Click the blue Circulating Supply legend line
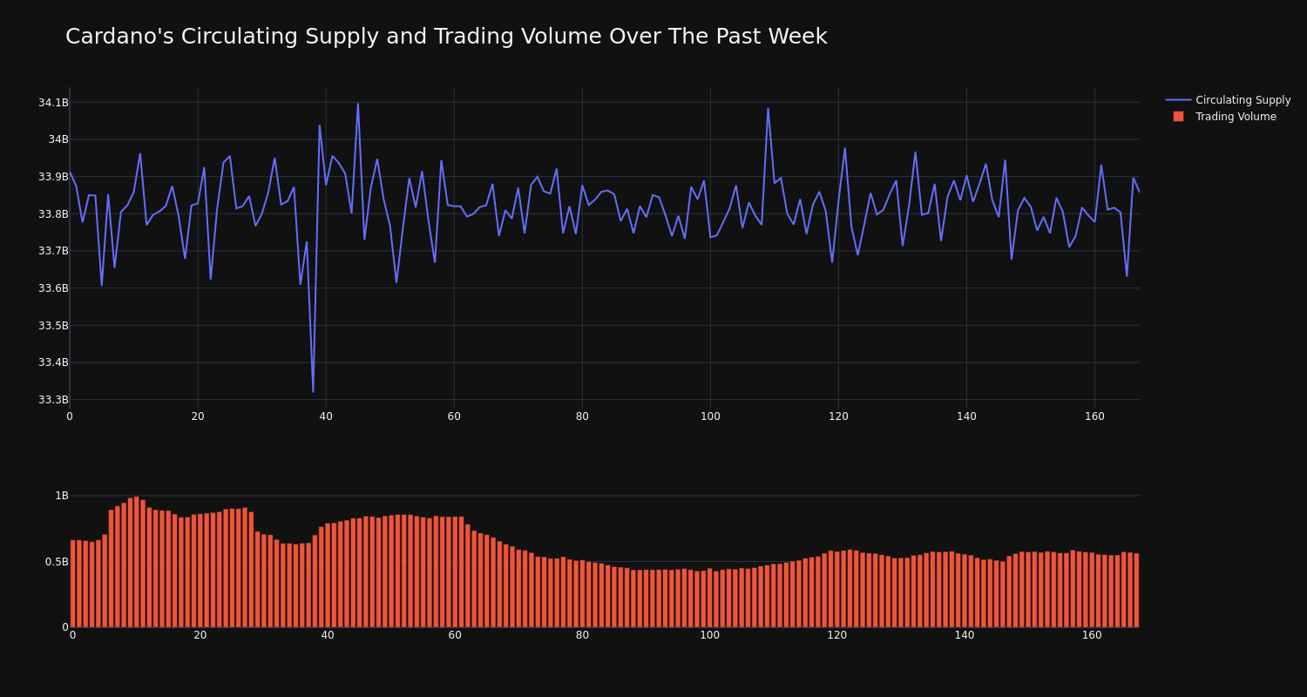 [x=1178, y=100]
